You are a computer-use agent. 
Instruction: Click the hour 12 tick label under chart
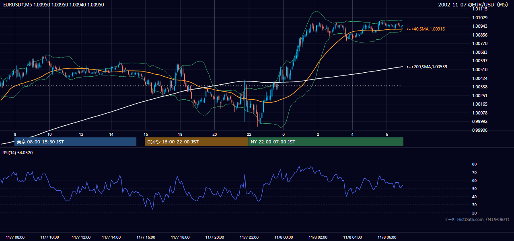point(81,134)
